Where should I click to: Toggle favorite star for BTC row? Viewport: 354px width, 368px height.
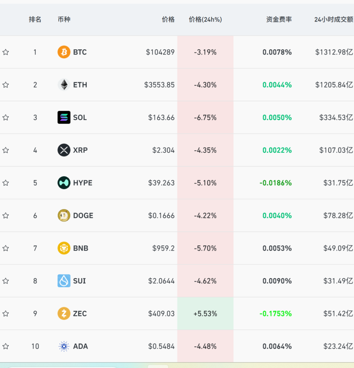pyautogui.click(x=6, y=52)
